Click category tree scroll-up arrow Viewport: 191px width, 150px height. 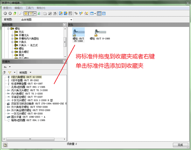point(65,29)
